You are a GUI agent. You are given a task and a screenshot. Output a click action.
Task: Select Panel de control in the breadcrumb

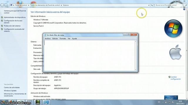21,5
